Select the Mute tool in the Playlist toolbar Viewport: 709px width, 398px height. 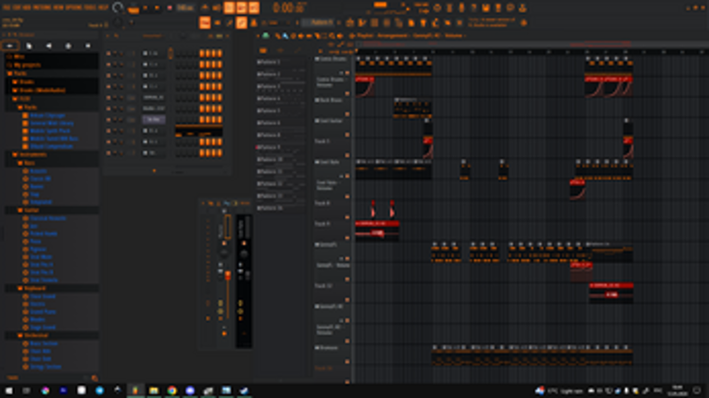(300, 36)
